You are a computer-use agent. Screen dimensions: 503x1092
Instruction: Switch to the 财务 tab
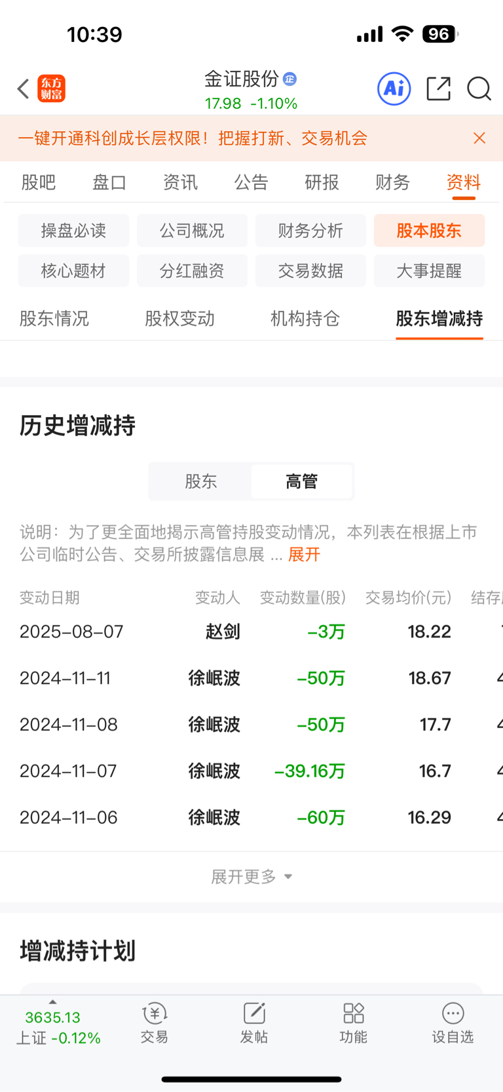click(393, 182)
